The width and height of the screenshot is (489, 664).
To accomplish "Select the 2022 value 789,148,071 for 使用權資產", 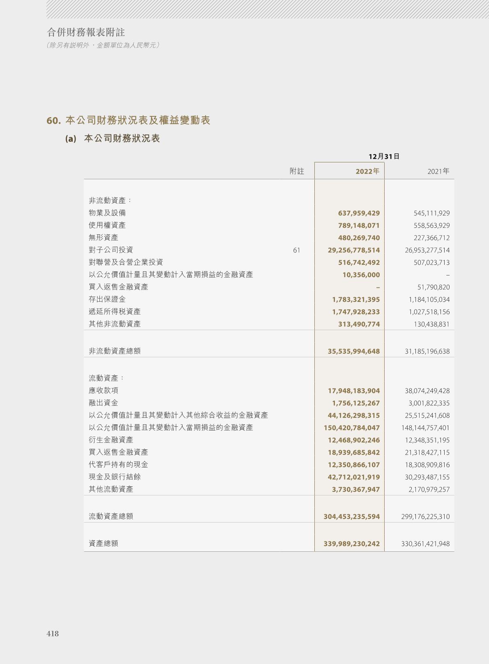I will [359, 225].
